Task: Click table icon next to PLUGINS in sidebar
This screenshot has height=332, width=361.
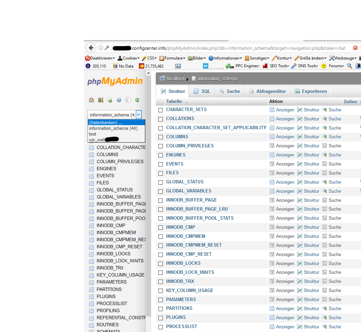Action: pos(91,297)
